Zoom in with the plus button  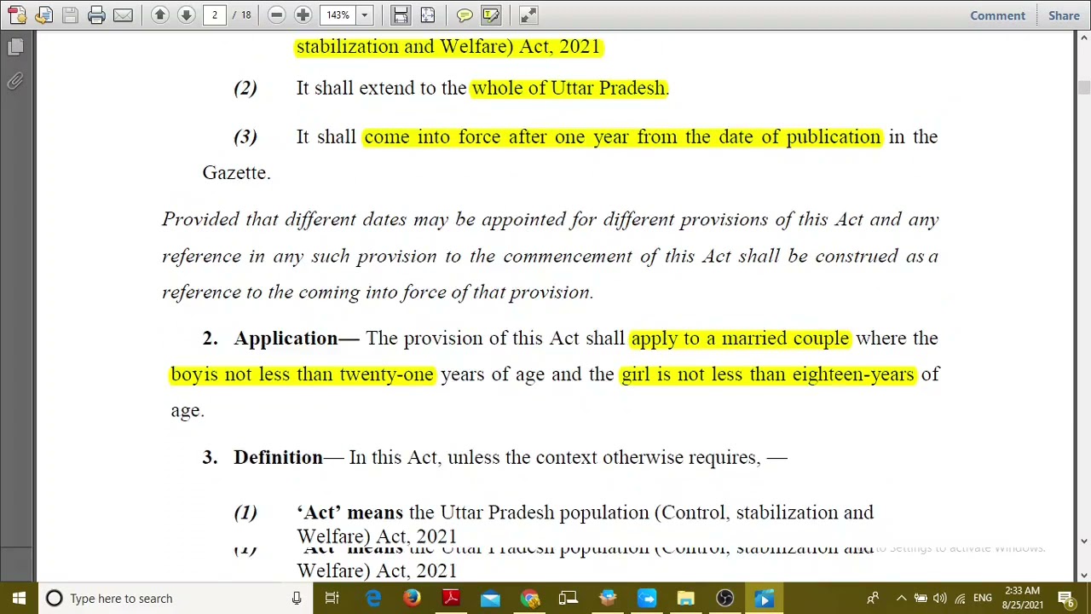click(x=303, y=15)
